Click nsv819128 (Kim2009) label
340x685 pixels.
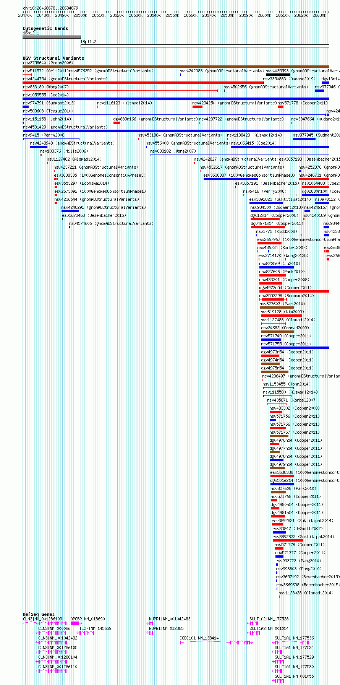pyautogui.click(x=283, y=312)
